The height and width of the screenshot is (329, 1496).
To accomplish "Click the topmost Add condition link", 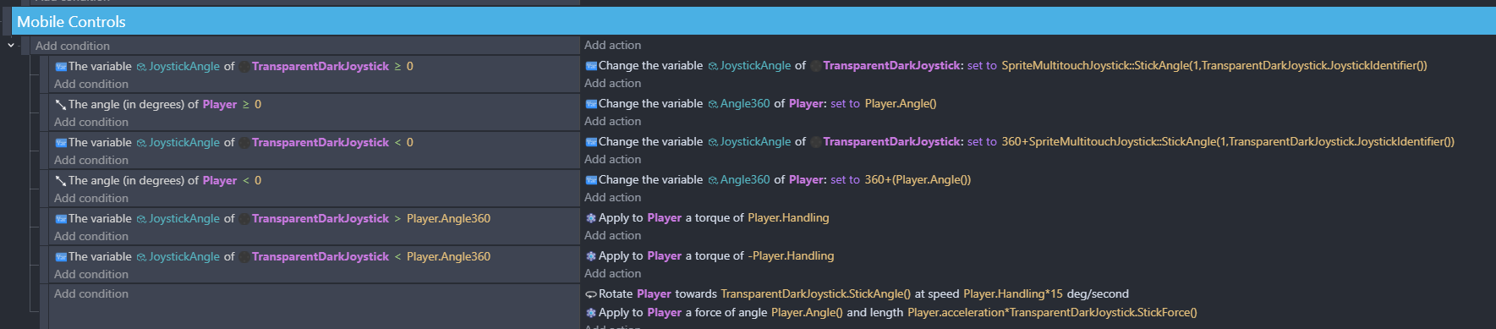I will click(73, 47).
